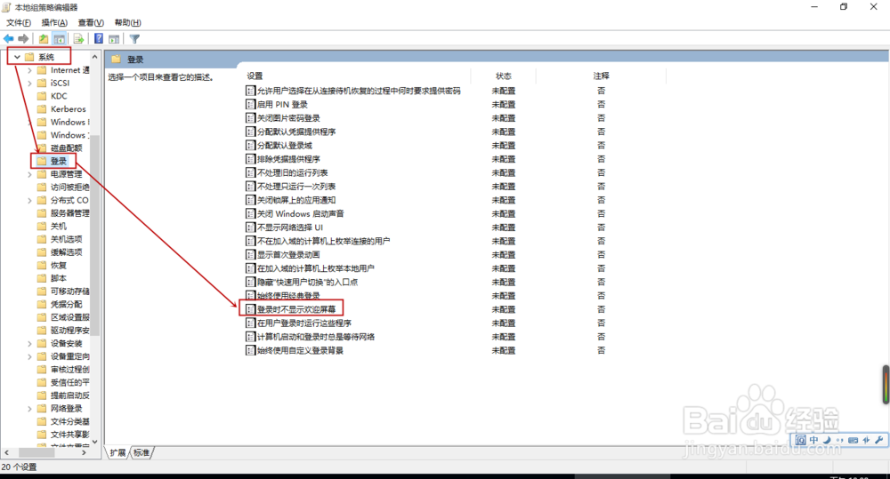Click the Export List toolbar icon
Screen dimensions: 890x479
(x=78, y=38)
